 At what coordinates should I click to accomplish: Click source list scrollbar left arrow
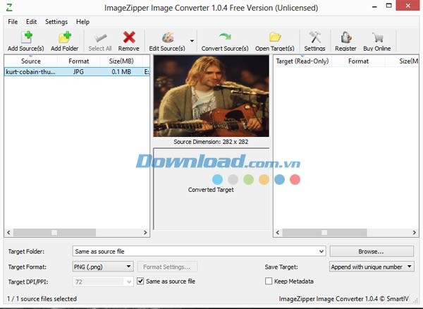click(8, 232)
